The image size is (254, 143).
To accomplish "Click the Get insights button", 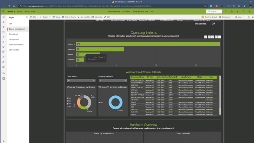I will [84, 17].
